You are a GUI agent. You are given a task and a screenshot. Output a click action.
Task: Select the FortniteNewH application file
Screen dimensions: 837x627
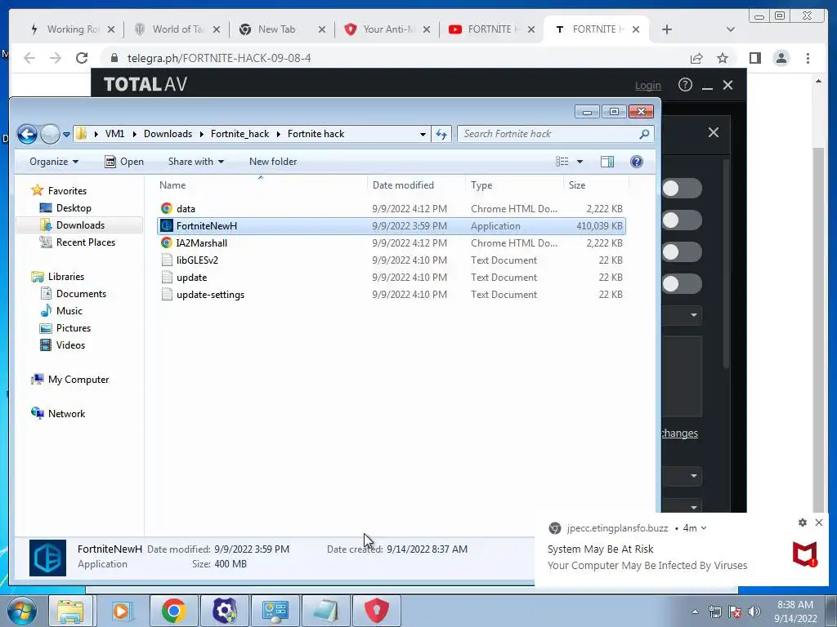coord(391,225)
